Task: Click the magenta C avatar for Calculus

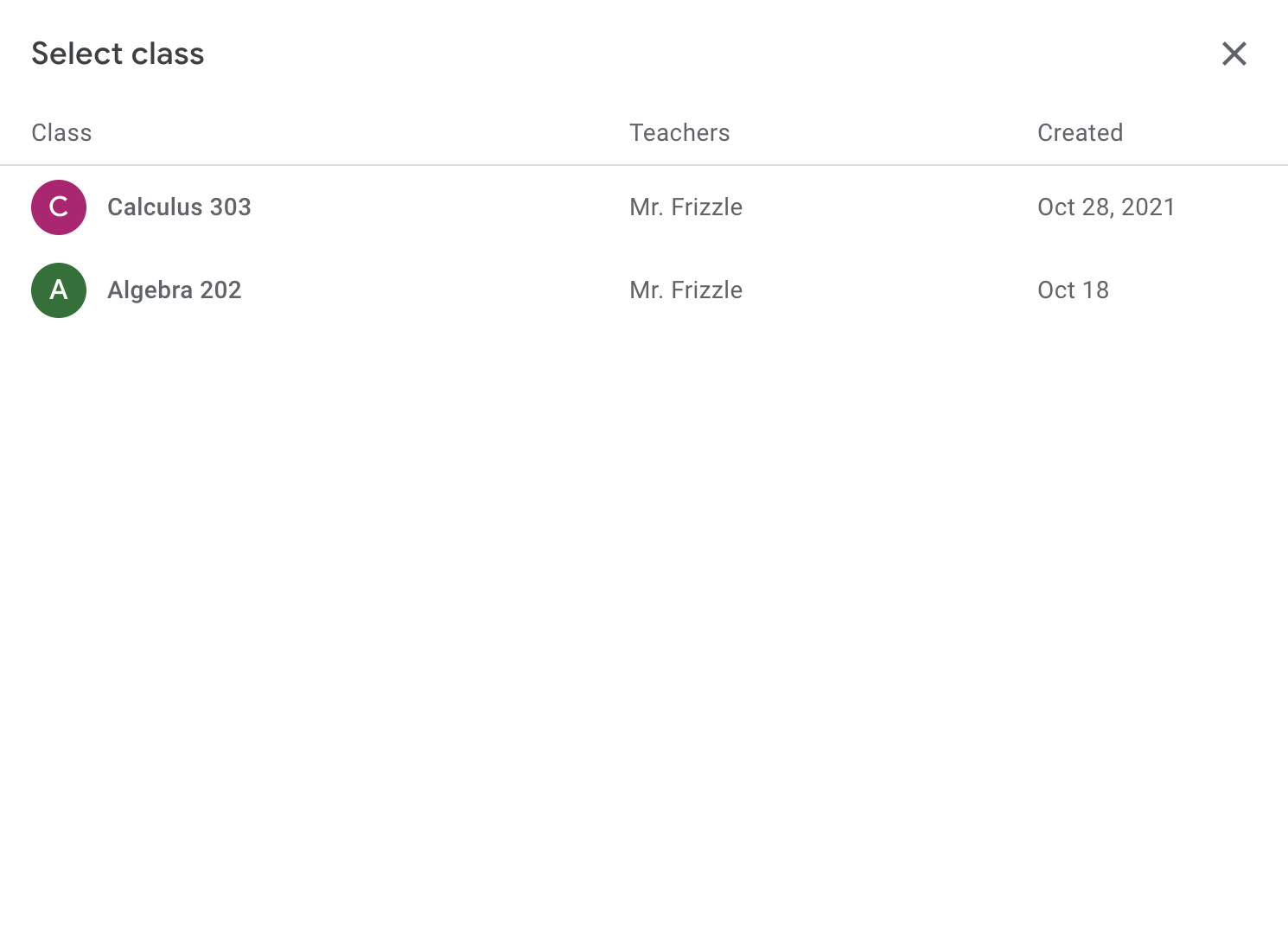Action: (59, 207)
